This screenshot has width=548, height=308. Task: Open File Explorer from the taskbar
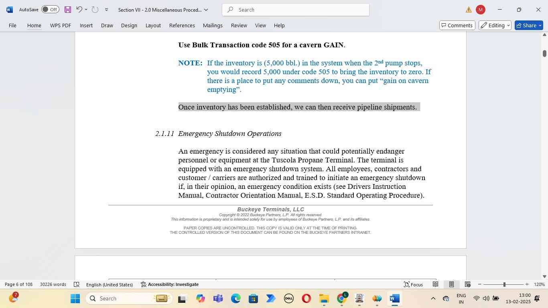[x=324, y=298]
